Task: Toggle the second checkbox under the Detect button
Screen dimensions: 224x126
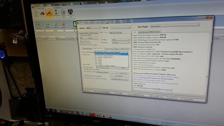Action: (x=81, y=43)
